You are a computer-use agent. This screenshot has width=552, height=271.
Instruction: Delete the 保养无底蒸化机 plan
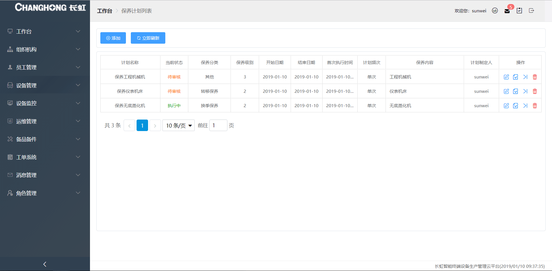(x=535, y=106)
